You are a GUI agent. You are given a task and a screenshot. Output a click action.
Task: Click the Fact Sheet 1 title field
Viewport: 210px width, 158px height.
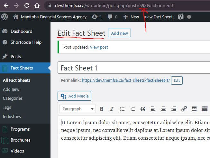point(133,68)
